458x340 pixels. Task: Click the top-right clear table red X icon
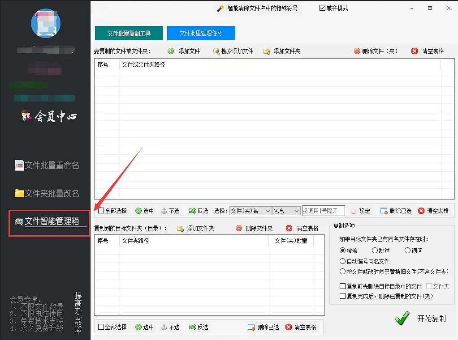414,51
